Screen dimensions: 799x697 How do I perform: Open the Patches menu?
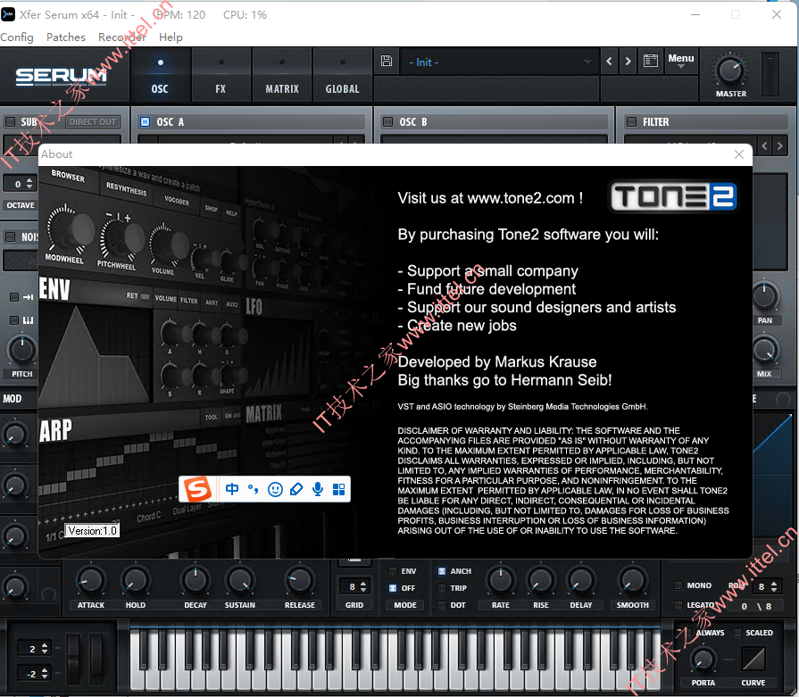[66, 37]
